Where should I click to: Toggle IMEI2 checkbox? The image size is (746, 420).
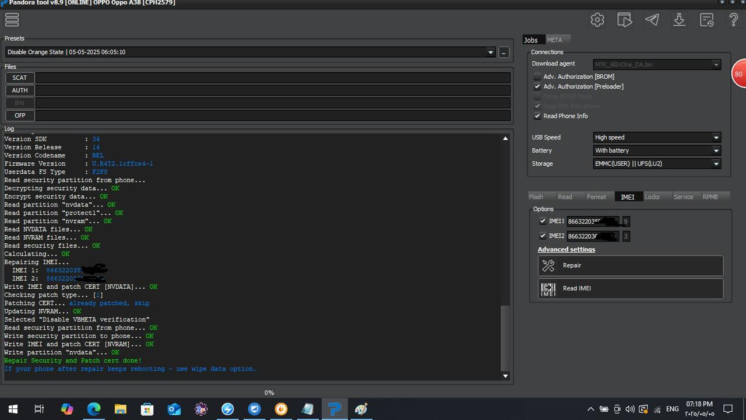[543, 236]
